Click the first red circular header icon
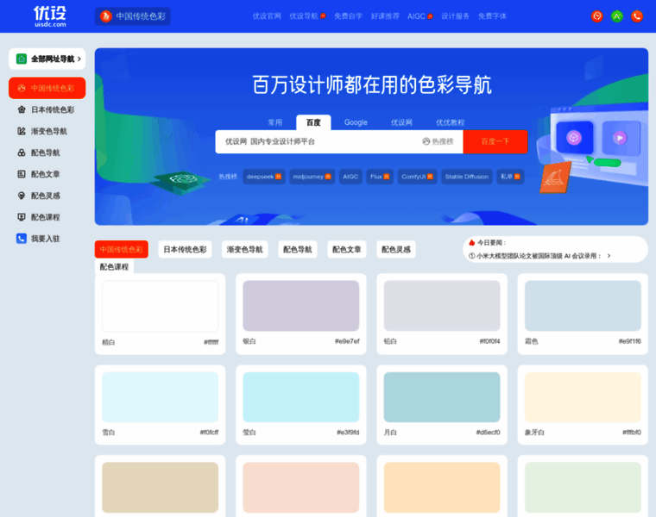This screenshot has width=656, height=517. click(x=597, y=16)
